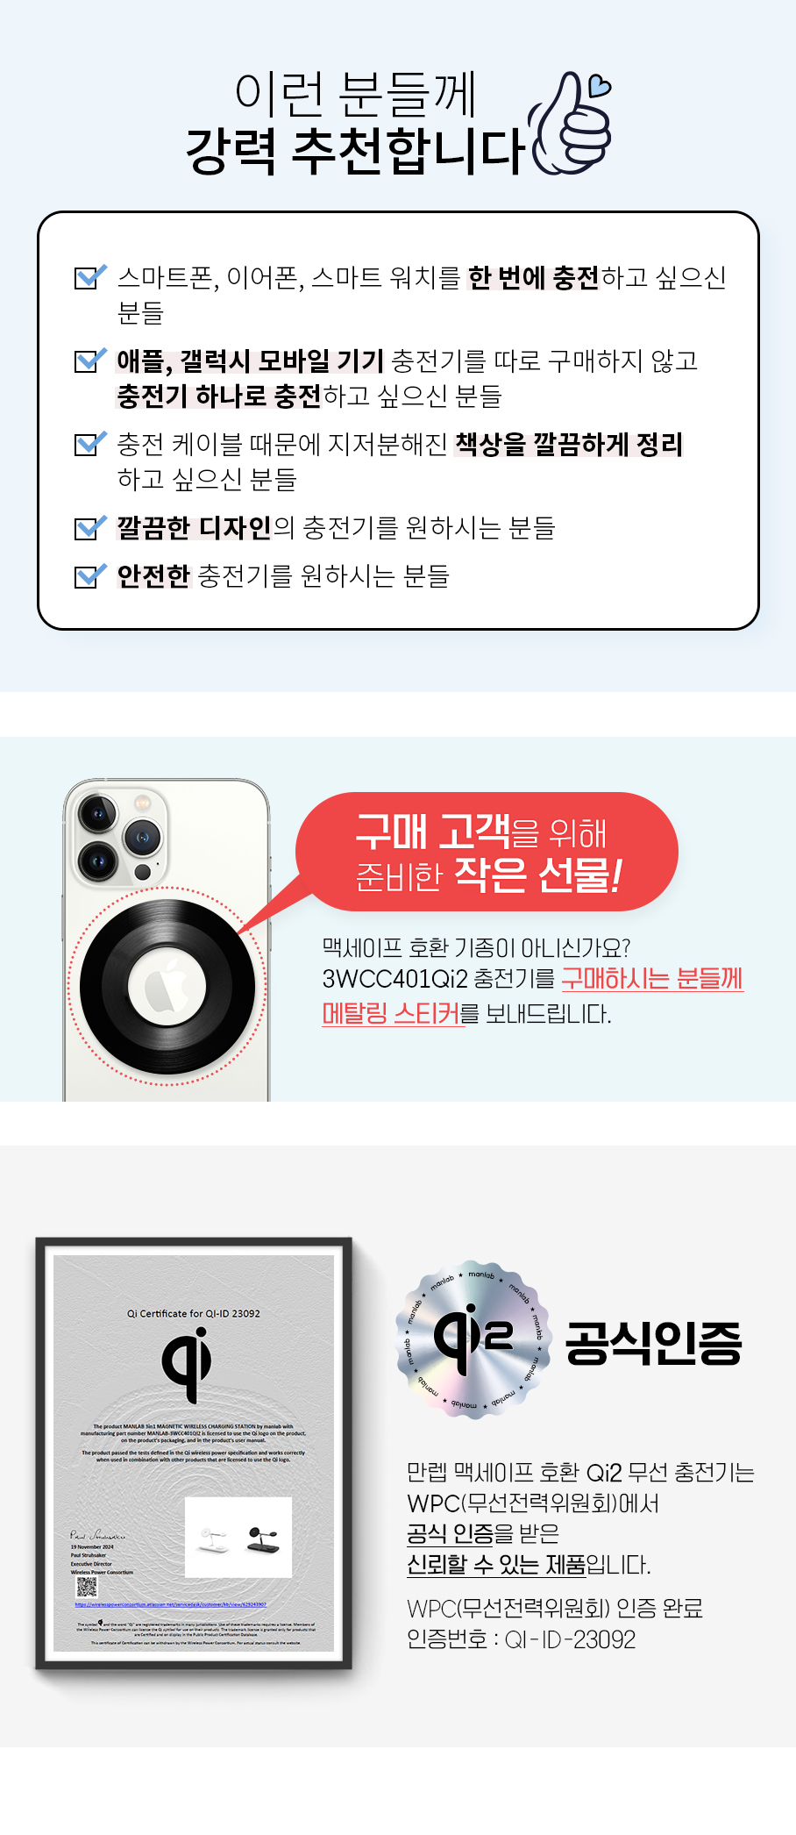Image resolution: width=796 pixels, height=1835 pixels.
Task: Click the checkbox beside 깔끔한 디자인
Action: [90, 526]
